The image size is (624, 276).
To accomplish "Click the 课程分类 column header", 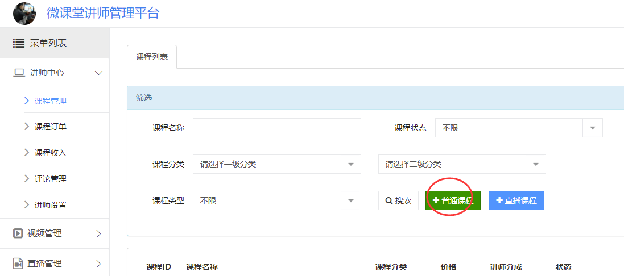I will pyautogui.click(x=391, y=267).
